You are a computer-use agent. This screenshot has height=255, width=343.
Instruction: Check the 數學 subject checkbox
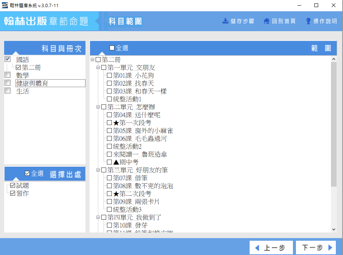(x=8, y=75)
